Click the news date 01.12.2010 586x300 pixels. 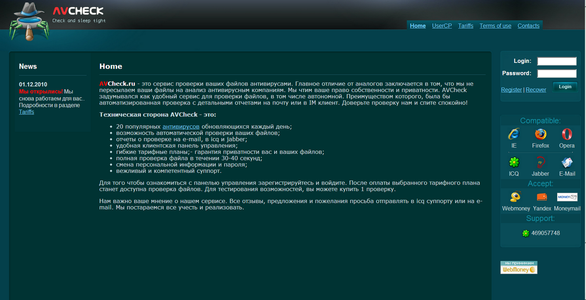click(33, 84)
